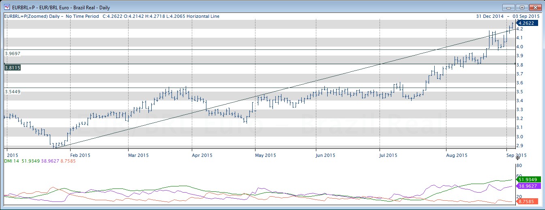Click the Aug 2015 date axis label
This screenshot has height=210, width=545.
coord(456,155)
